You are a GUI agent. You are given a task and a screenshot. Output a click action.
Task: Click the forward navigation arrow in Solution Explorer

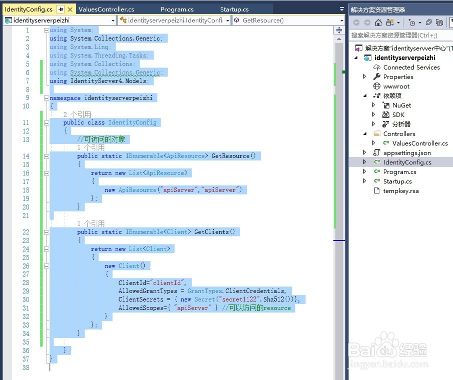pos(367,22)
